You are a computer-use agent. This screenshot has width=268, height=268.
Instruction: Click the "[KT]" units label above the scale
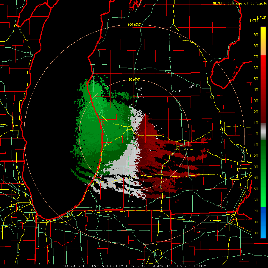254,21
